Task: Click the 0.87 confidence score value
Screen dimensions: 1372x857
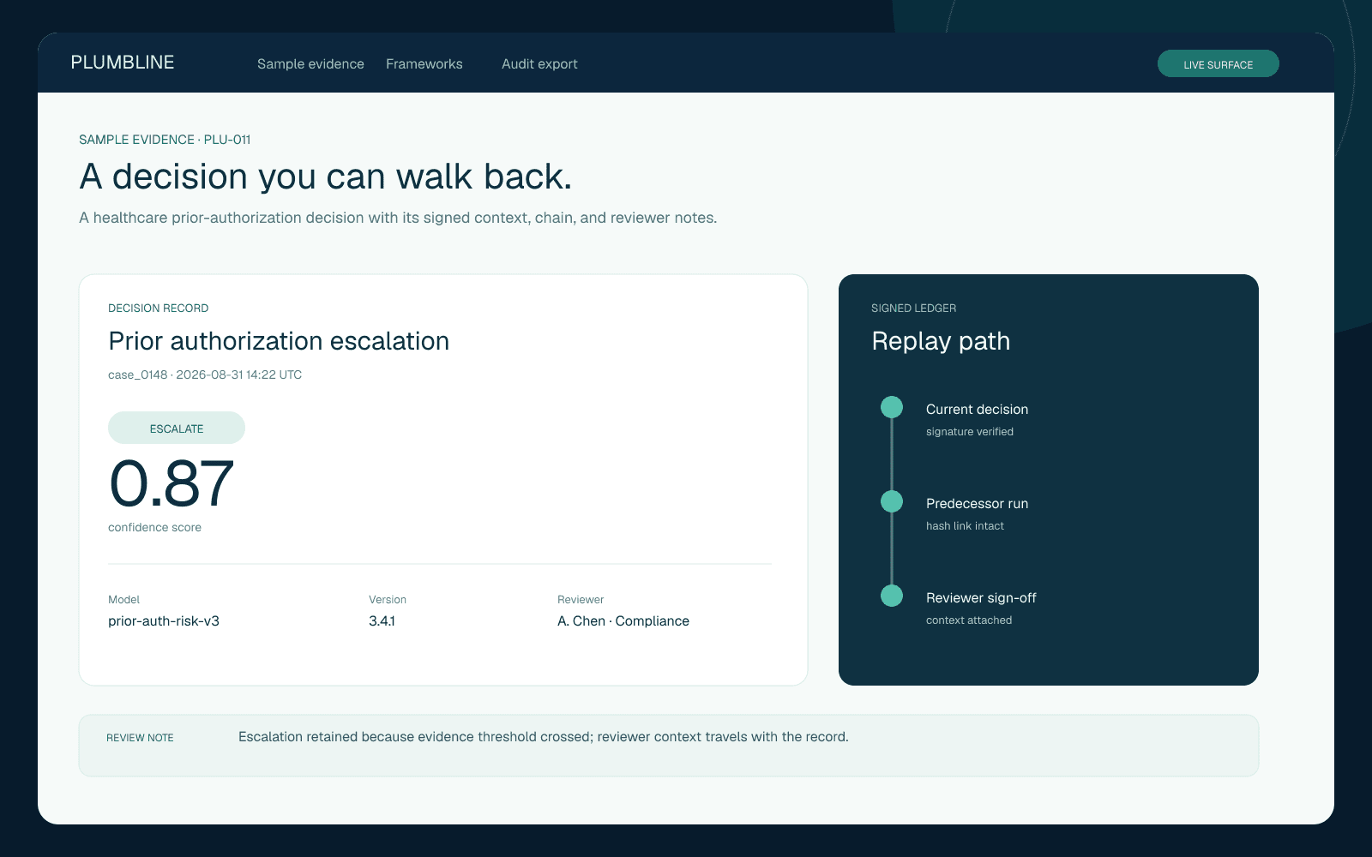Action: [171, 483]
